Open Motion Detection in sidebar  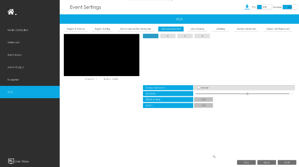pos(18,30)
